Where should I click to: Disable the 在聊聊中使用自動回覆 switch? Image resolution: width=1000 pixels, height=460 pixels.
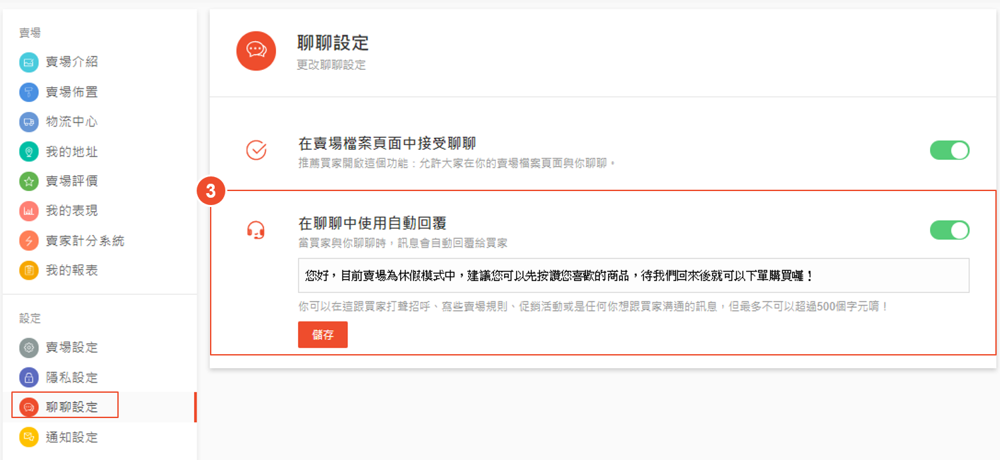tap(949, 230)
